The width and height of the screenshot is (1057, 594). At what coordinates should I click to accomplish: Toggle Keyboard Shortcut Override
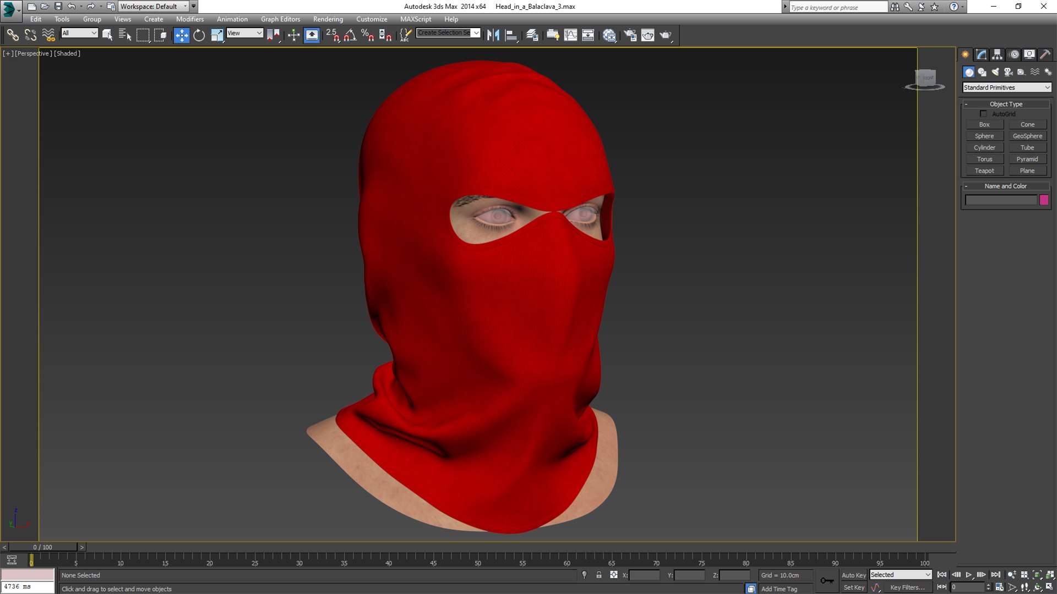click(x=312, y=35)
